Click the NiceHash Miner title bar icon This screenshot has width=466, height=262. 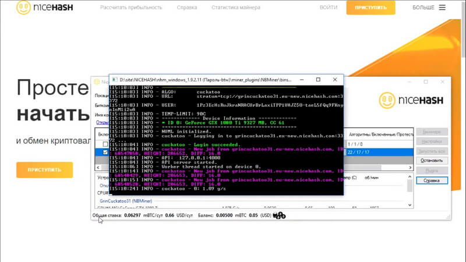click(x=97, y=82)
